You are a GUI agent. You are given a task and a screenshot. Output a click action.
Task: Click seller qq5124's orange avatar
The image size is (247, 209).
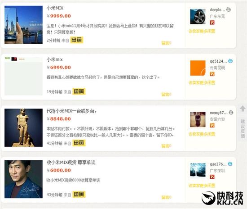point(198,68)
